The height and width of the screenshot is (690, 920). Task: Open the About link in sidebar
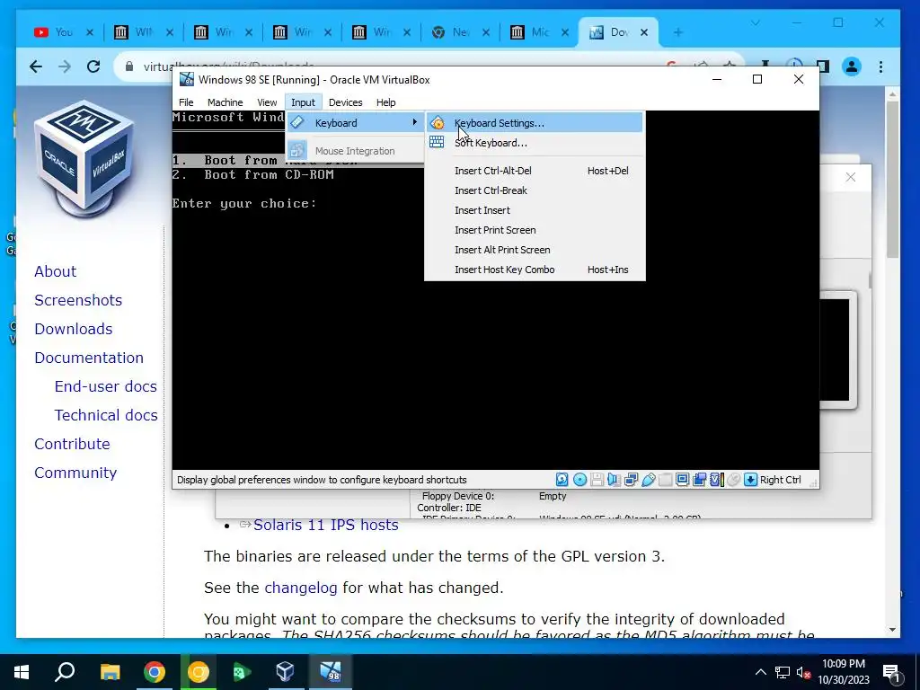55,271
